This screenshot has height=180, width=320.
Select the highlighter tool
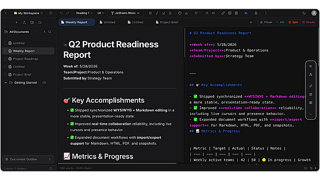pyautogui.click(x=186, y=13)
